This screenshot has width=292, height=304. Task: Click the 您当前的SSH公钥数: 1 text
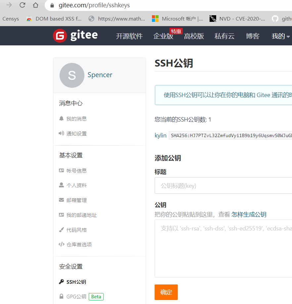[183, 120]
